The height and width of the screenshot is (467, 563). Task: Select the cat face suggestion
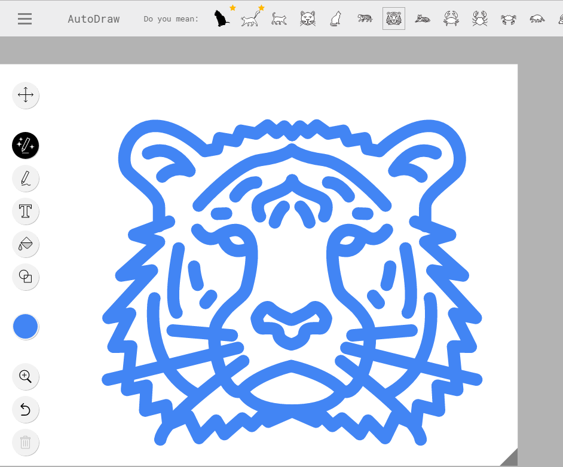tap(308, 19)
